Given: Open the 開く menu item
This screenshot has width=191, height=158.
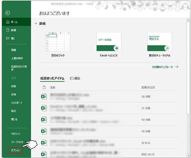Looking at the screenshot, I should [16, 38].
